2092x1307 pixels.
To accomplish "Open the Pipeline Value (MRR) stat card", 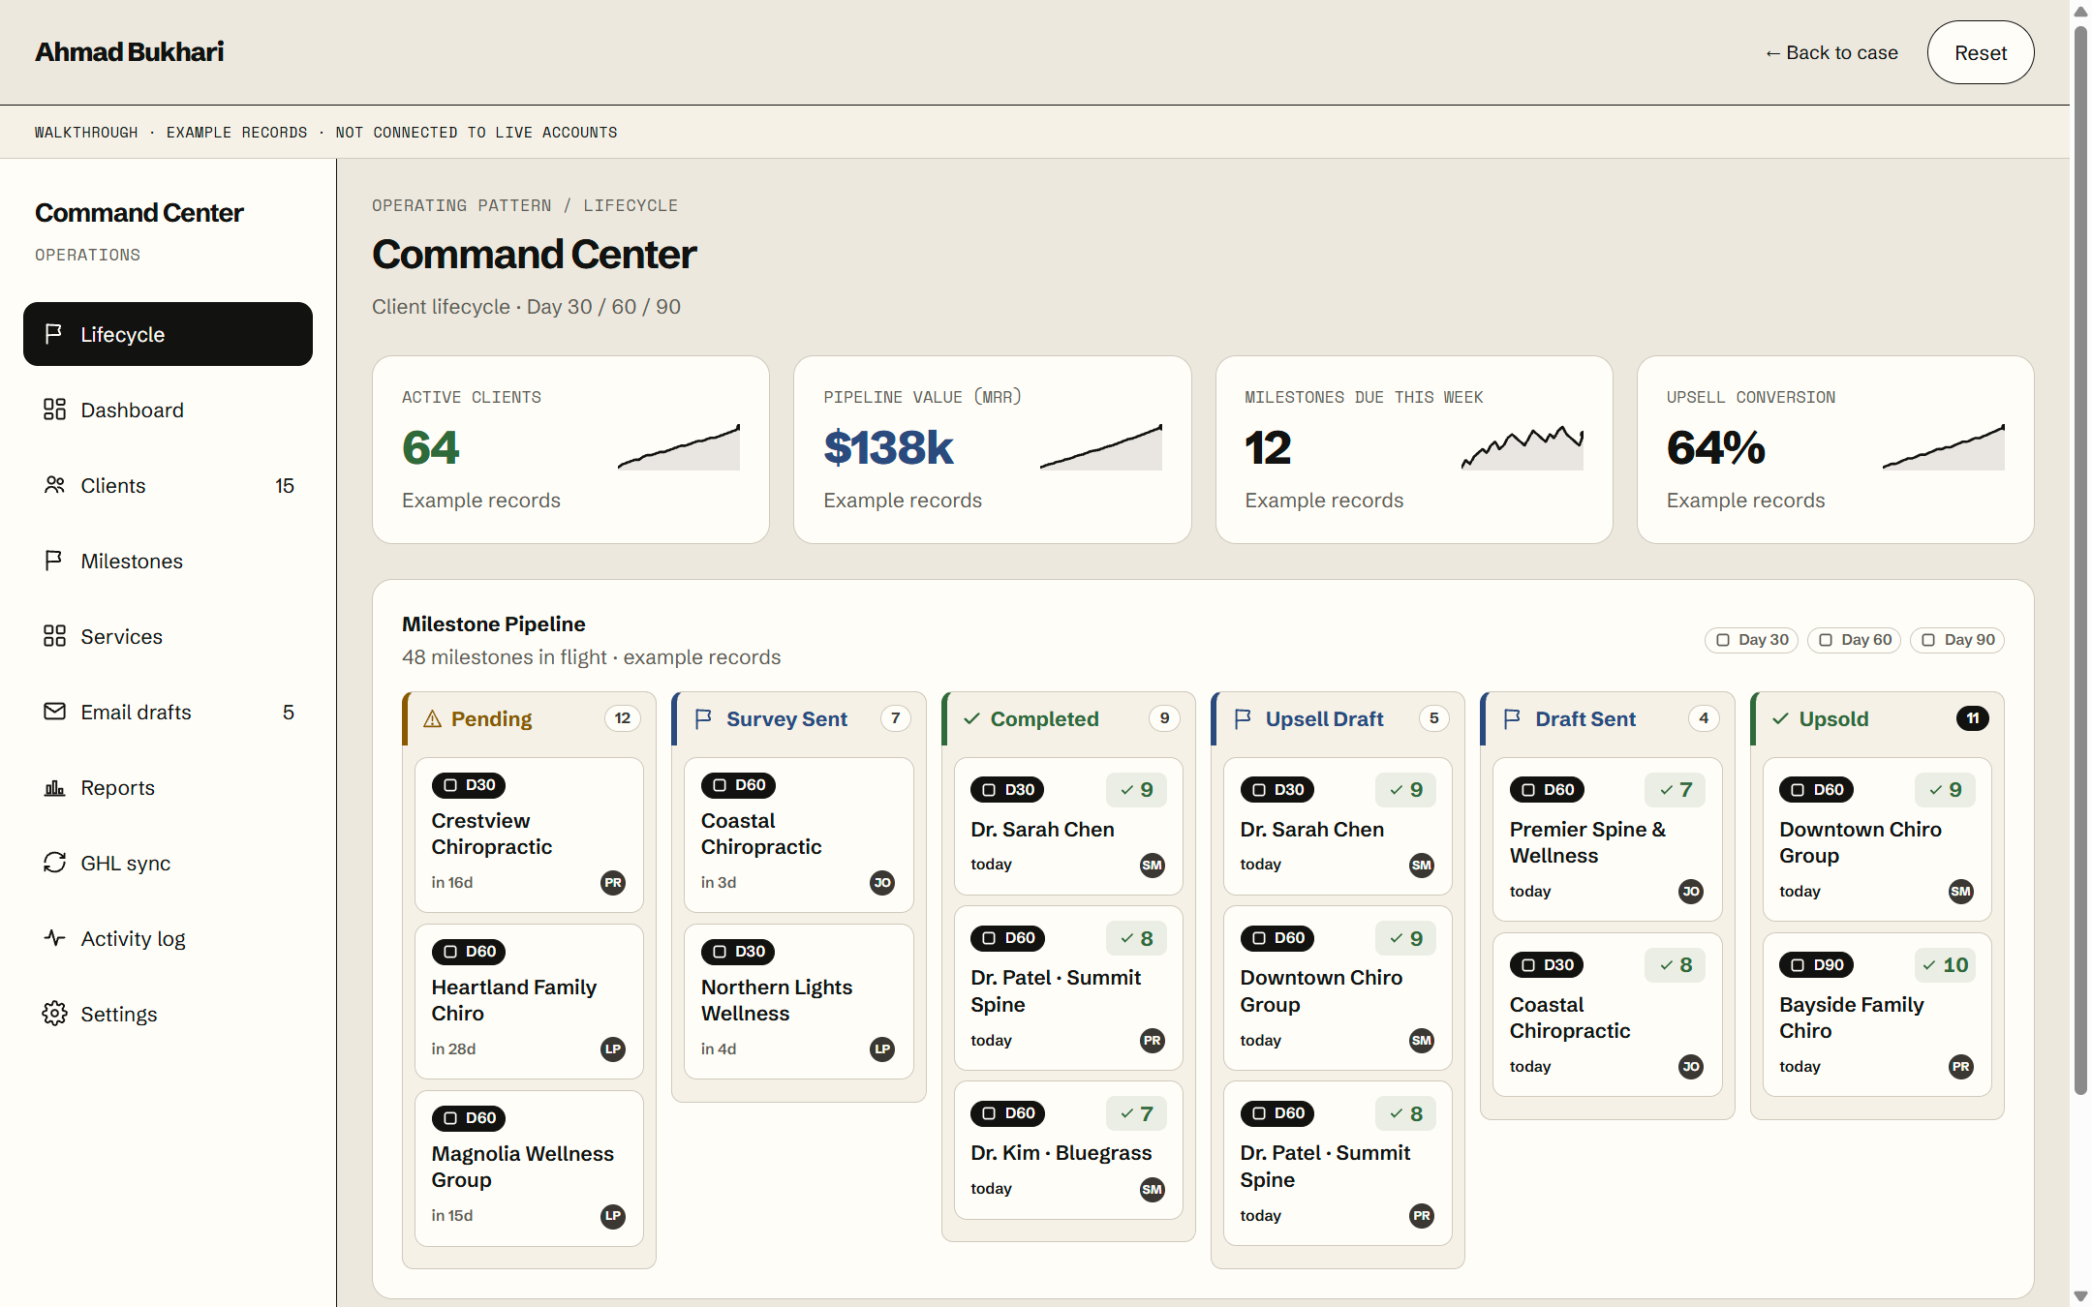I will click(992, 449).
